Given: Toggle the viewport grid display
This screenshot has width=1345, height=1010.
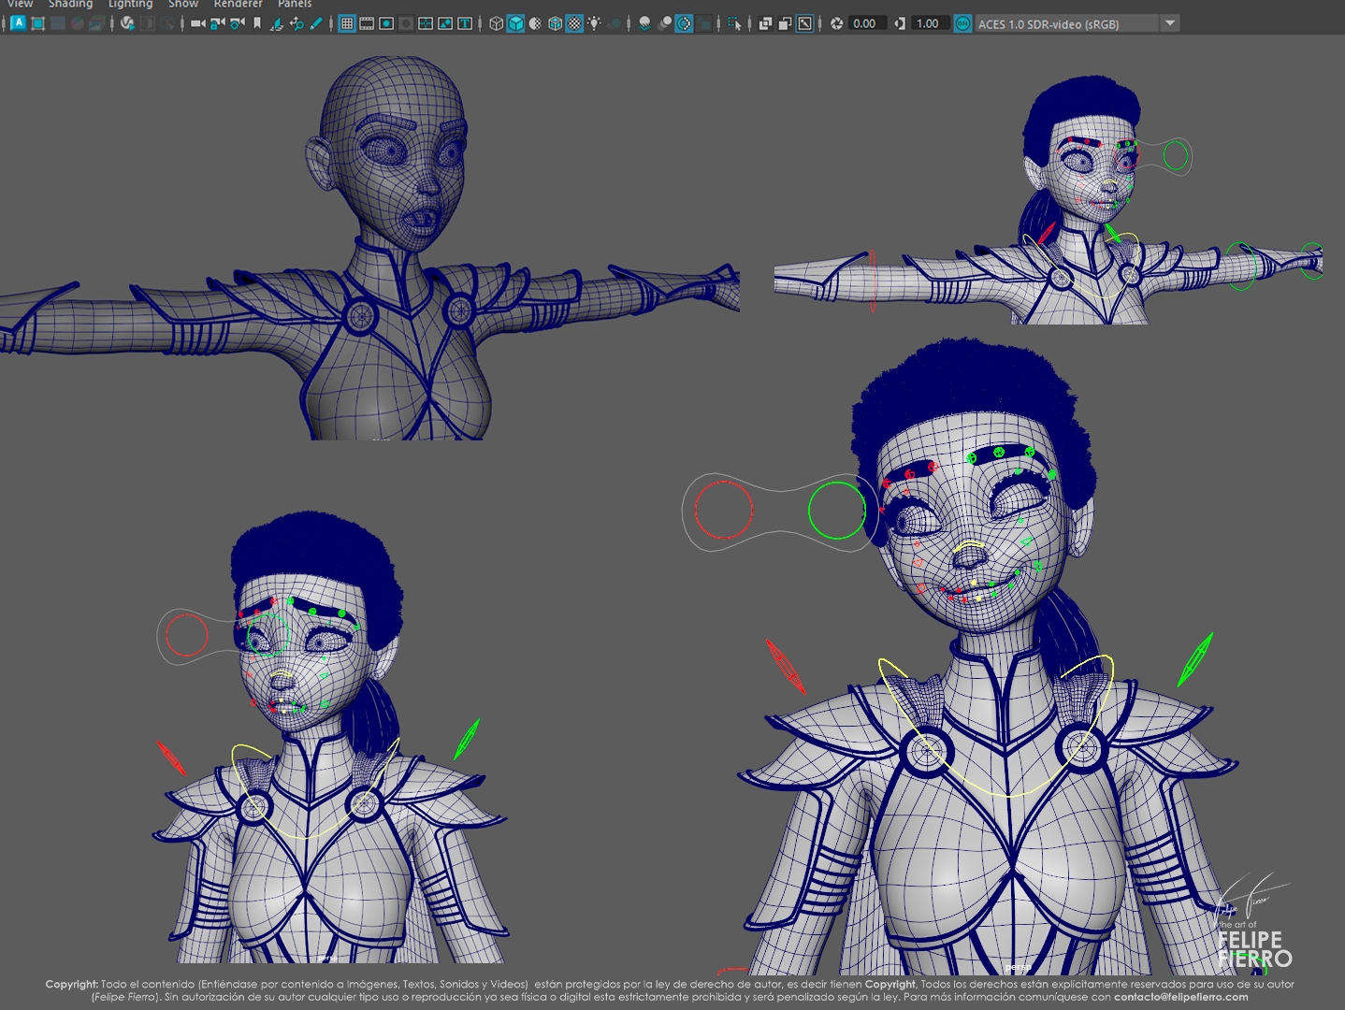Looking at the screenshot, I should coord(347,23).
